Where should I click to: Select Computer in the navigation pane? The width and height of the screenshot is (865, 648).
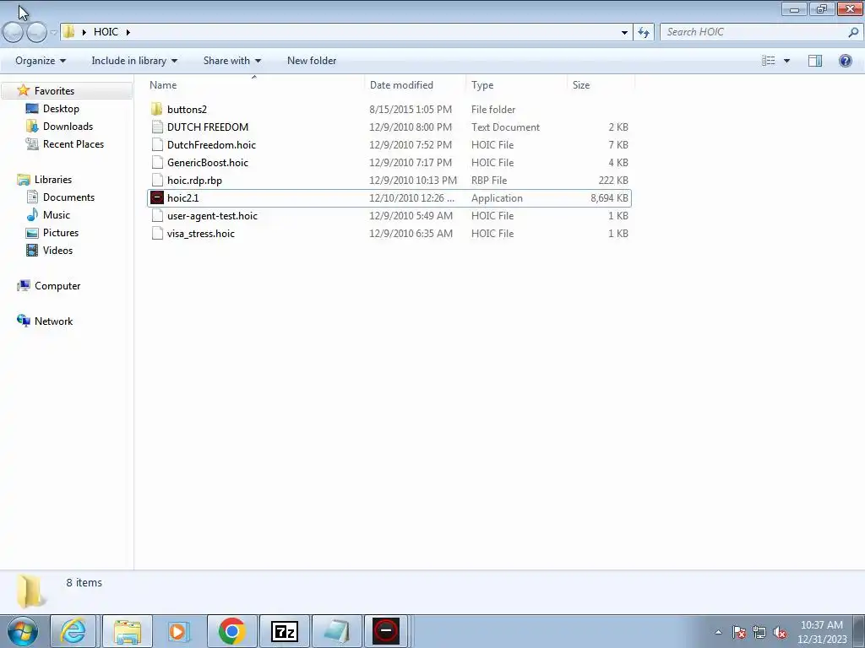(57, 286)
